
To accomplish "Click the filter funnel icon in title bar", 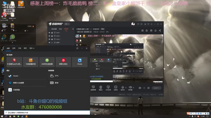I will [148, 24].
